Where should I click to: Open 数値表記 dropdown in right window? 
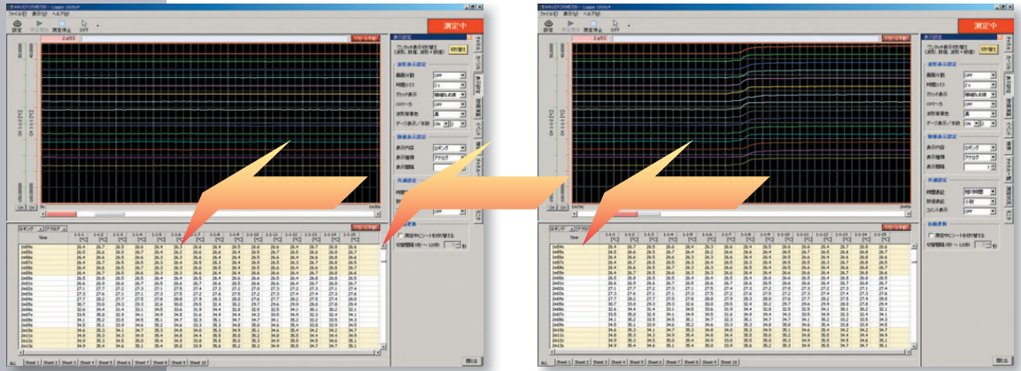(980, 202)
